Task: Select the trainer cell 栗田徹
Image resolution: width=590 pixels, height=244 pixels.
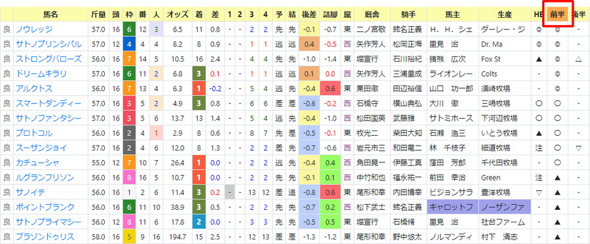Action: click(x=372, y=89)
